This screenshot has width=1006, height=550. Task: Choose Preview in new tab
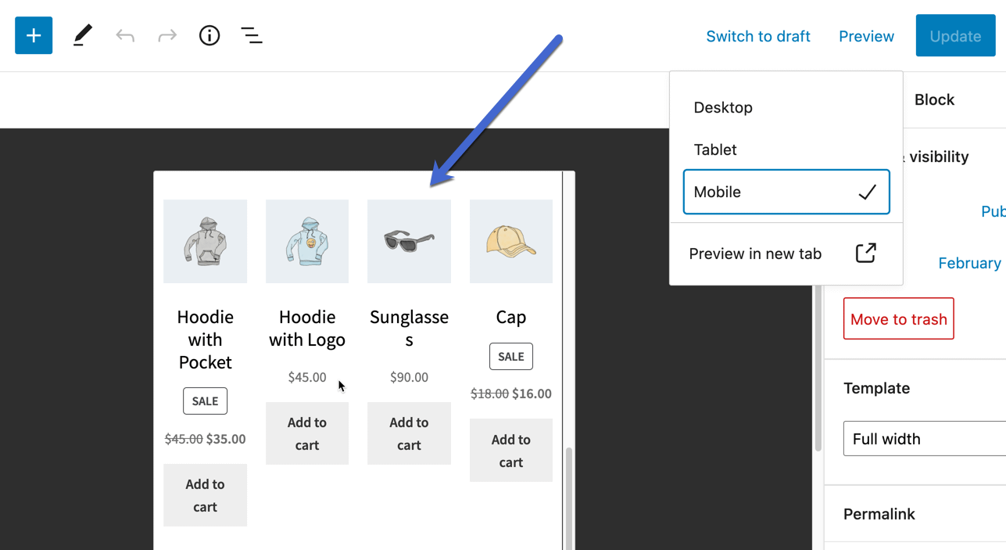755,253
